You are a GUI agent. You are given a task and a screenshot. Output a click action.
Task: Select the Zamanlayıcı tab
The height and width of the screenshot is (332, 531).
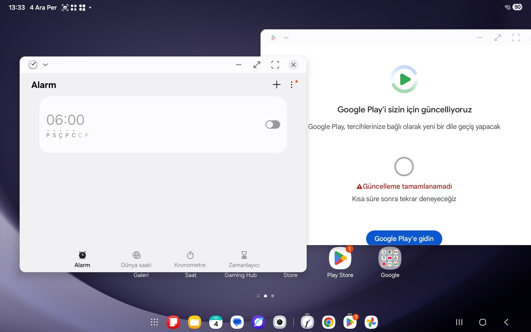244,259
